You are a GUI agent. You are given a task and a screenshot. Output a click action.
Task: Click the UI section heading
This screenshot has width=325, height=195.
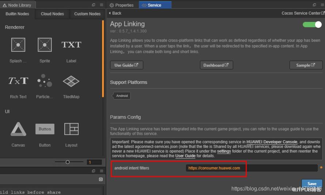[7, 111]
